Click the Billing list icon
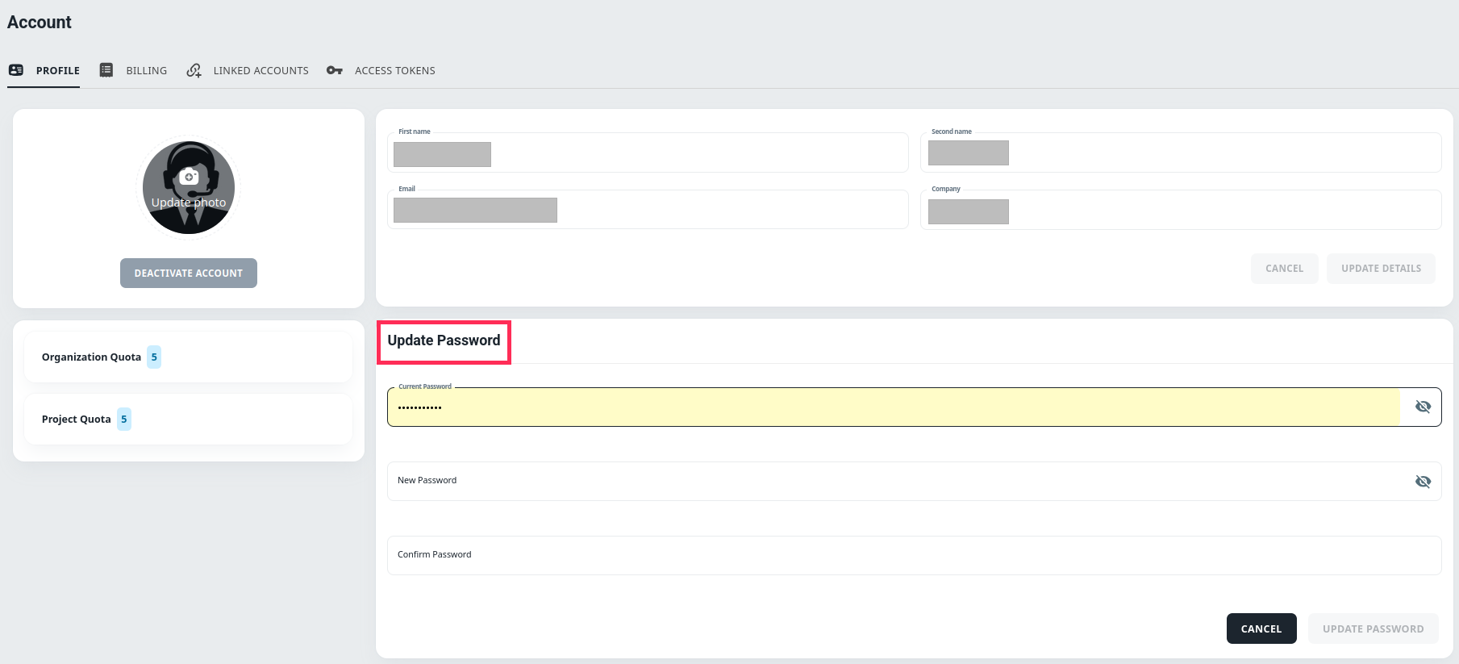 pyautogui.click(x=106, y=70)
